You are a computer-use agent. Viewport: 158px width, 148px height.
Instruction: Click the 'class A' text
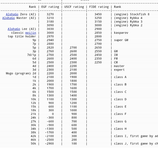pyautogui.click(x=120, y=77)
